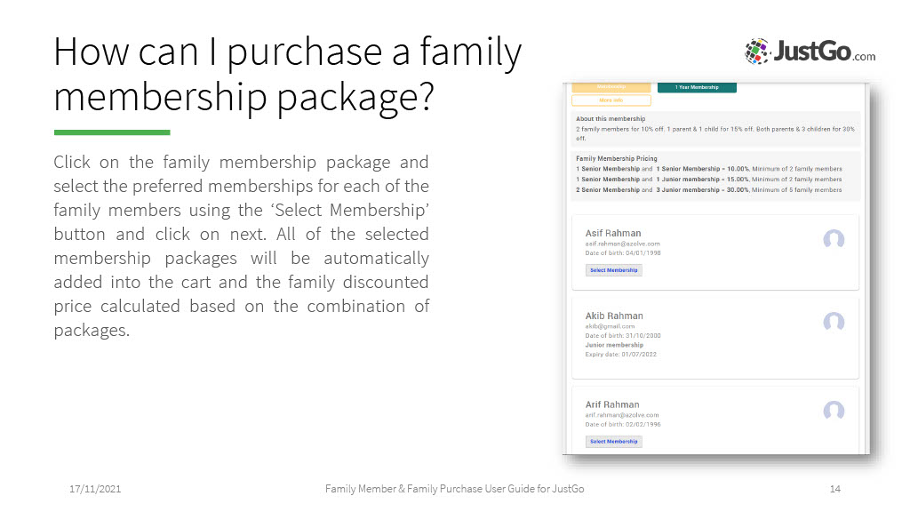Click the slide page number 14

[835, 489]
